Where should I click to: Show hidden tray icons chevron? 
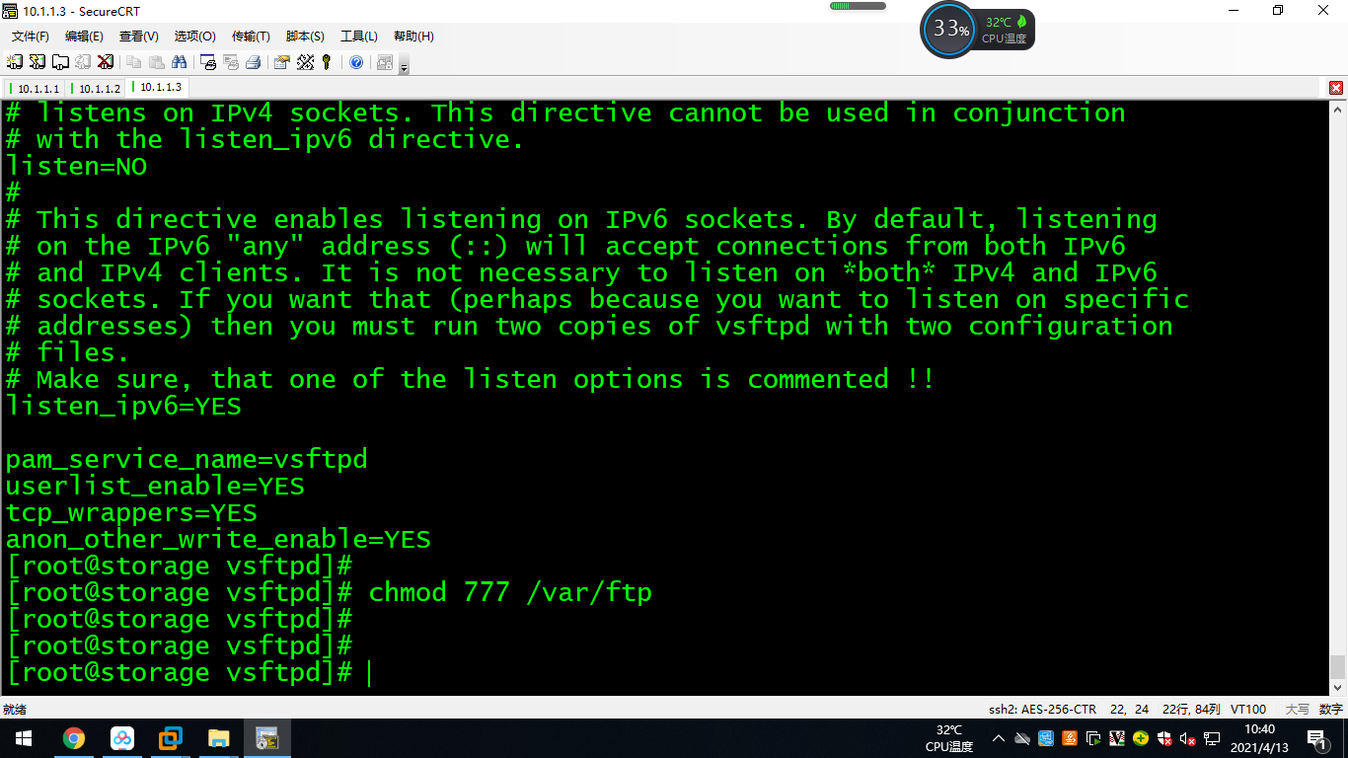click(998, 738)
